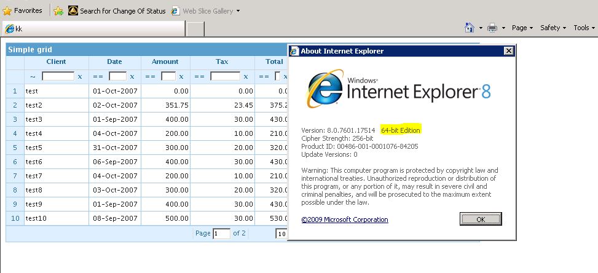The image size is (598, 273).
Task: Open the Safety menu
Action: (x=553, y=28)
